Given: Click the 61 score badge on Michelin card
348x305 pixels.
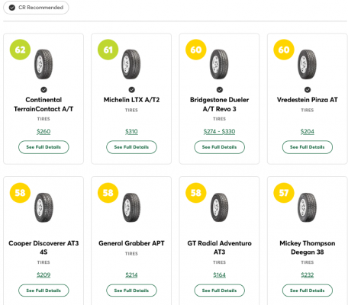Looking at the screenshot, I should tap(108, 50).
